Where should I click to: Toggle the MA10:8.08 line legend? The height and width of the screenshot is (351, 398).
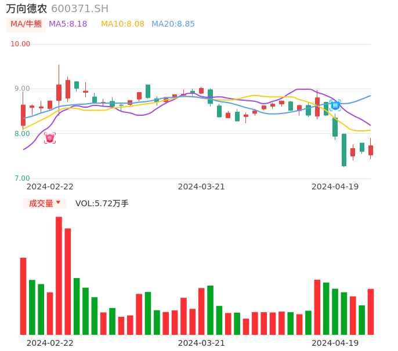(x=122, y=24)
